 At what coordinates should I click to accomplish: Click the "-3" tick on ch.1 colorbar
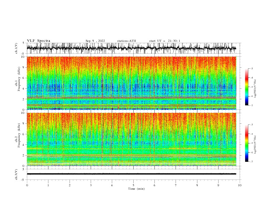point(251,68)
